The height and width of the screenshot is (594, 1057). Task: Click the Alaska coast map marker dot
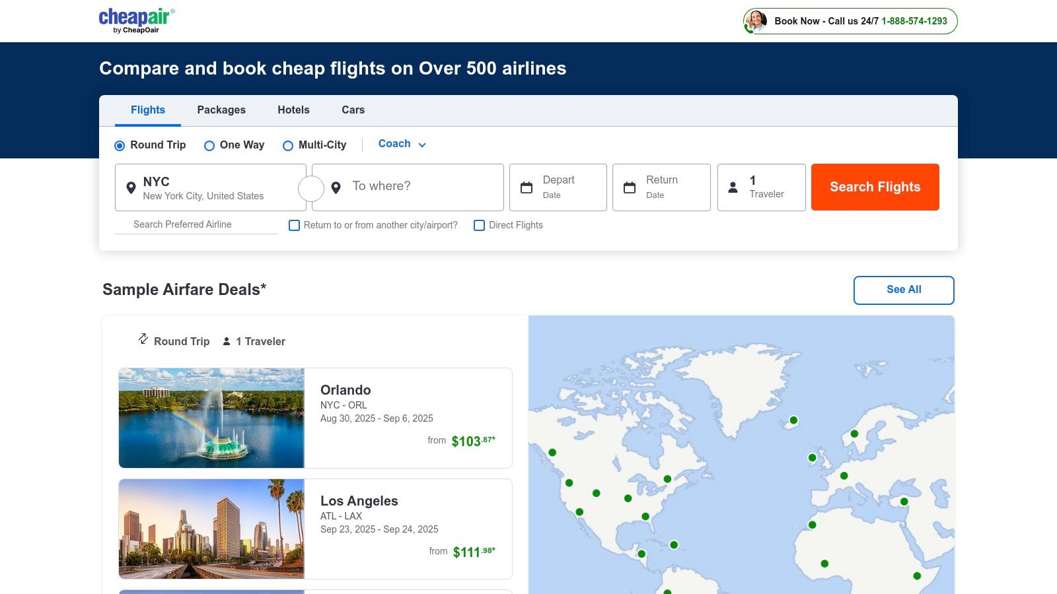(x=552, y=453)
